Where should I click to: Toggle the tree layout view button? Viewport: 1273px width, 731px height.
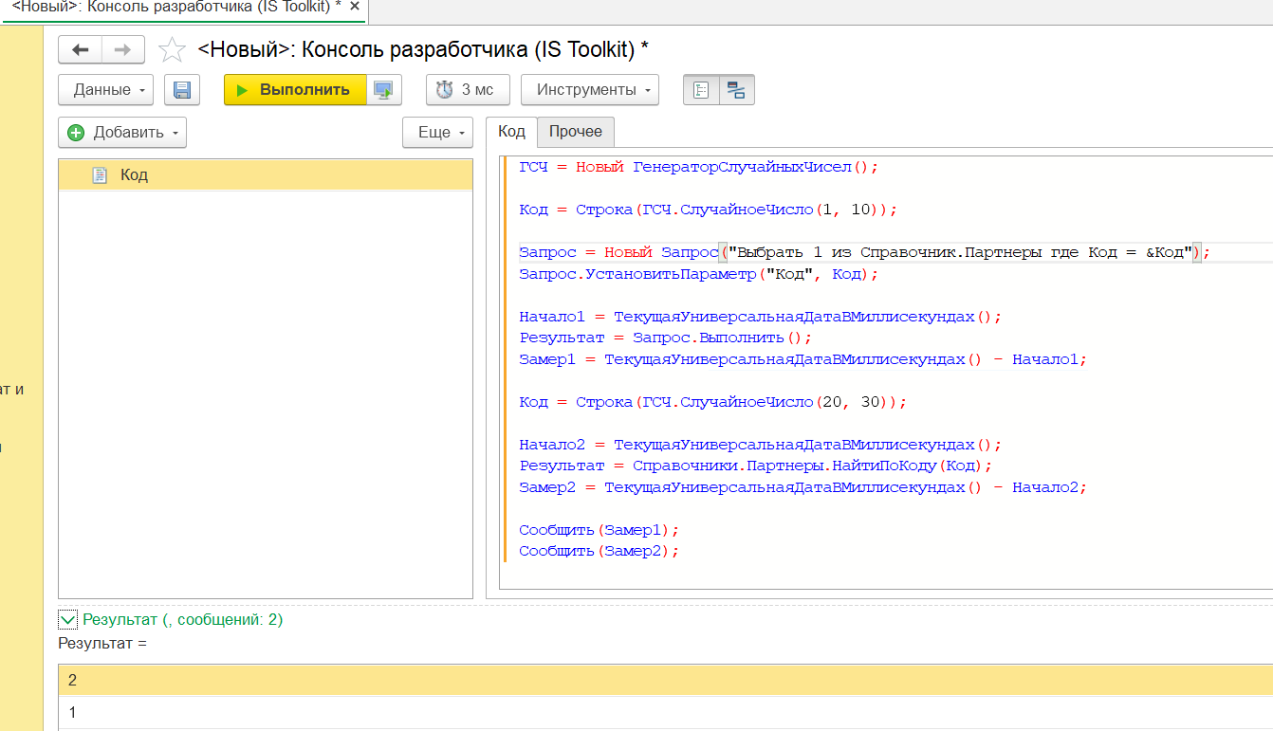pos(701,90)
